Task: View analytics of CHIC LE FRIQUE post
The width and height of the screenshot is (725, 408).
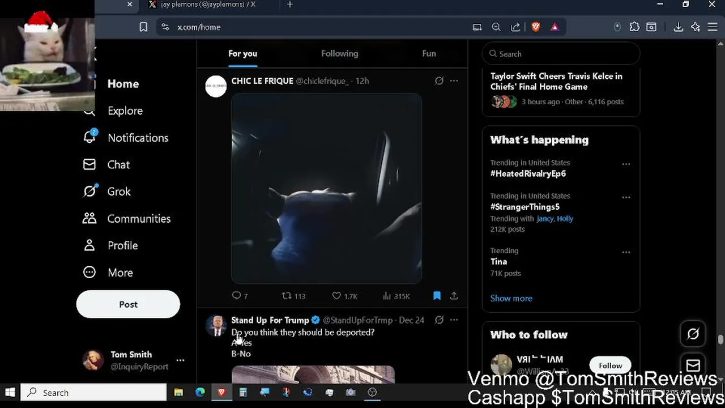Action: click(x=396, y=296)
